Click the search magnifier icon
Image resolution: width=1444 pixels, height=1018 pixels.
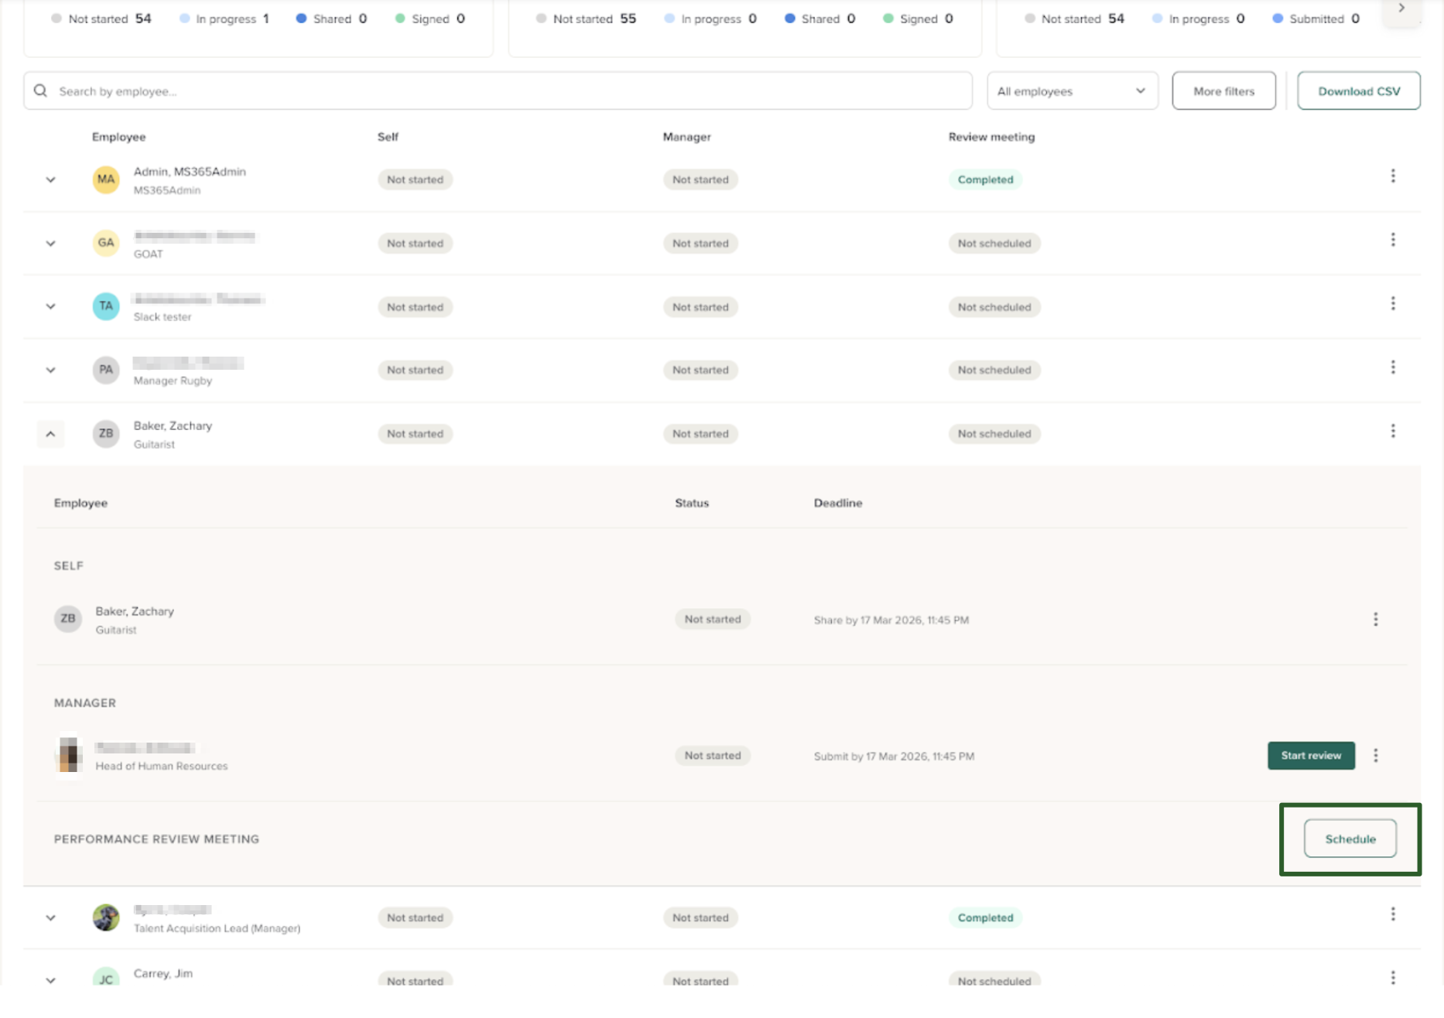(x=41, y=91)
